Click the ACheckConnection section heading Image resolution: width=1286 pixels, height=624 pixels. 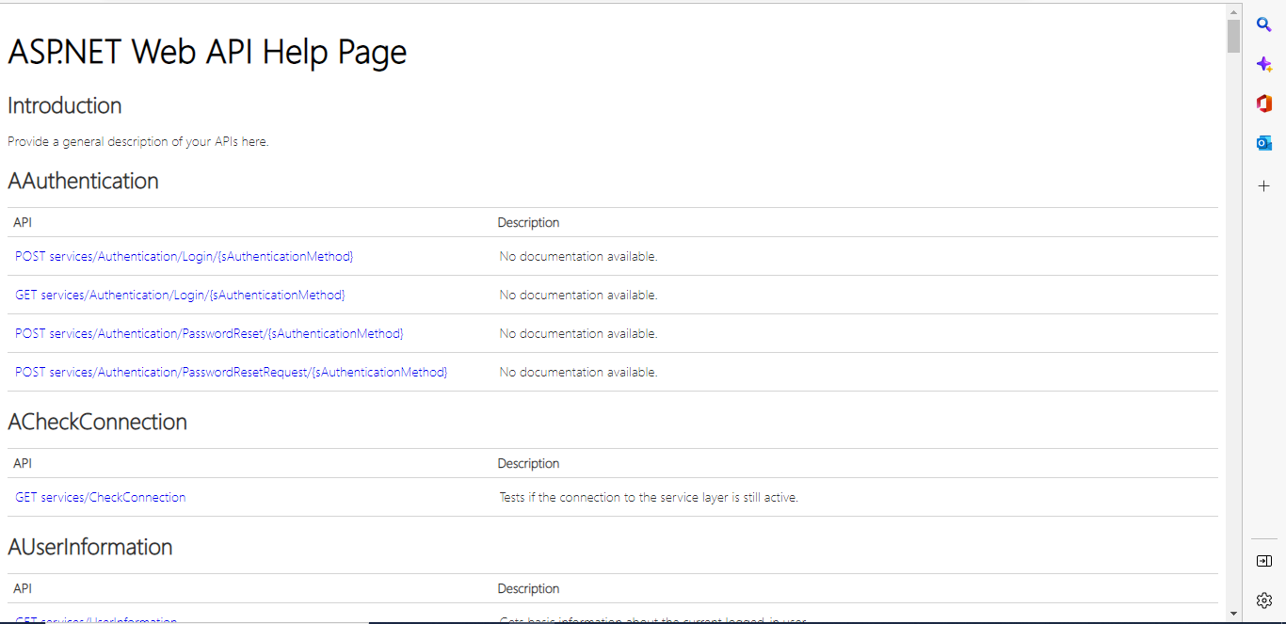click(97, 422)
